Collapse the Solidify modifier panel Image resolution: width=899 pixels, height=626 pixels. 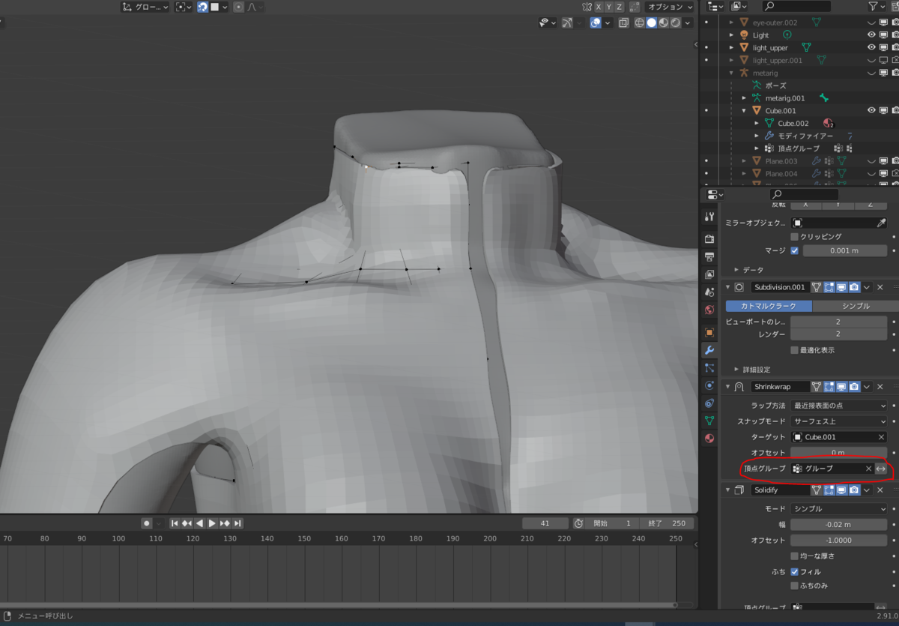point(728,490)
